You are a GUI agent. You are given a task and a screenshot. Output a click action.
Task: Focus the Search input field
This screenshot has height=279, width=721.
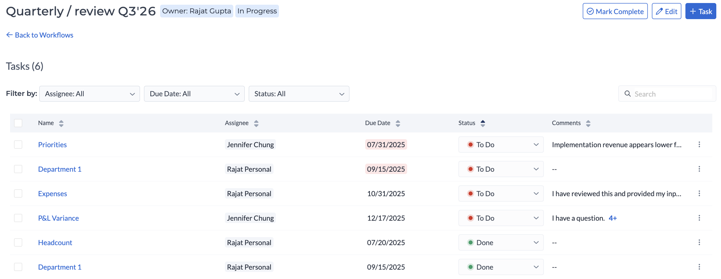click(671, 94)
